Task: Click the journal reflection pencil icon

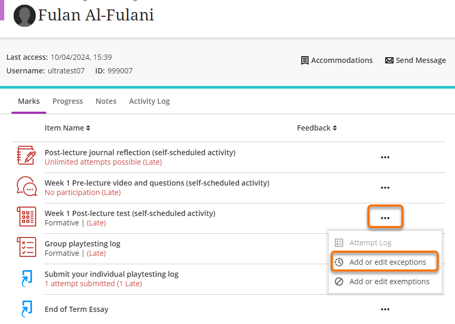Action: coord(26,156)
